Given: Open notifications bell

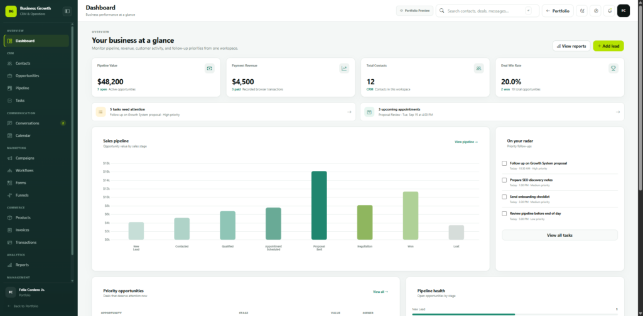Looking at the screenshot, I should [610, 11].
